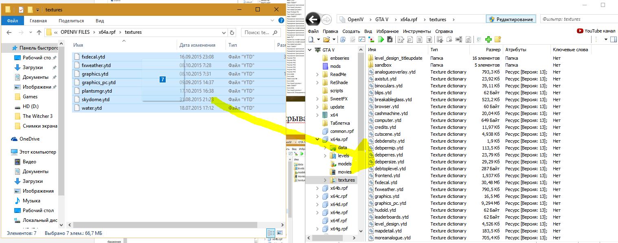This screenshot has width=618, height=243.
Task: Expand the levels folder in OpenIV tree
Action: 325,156
